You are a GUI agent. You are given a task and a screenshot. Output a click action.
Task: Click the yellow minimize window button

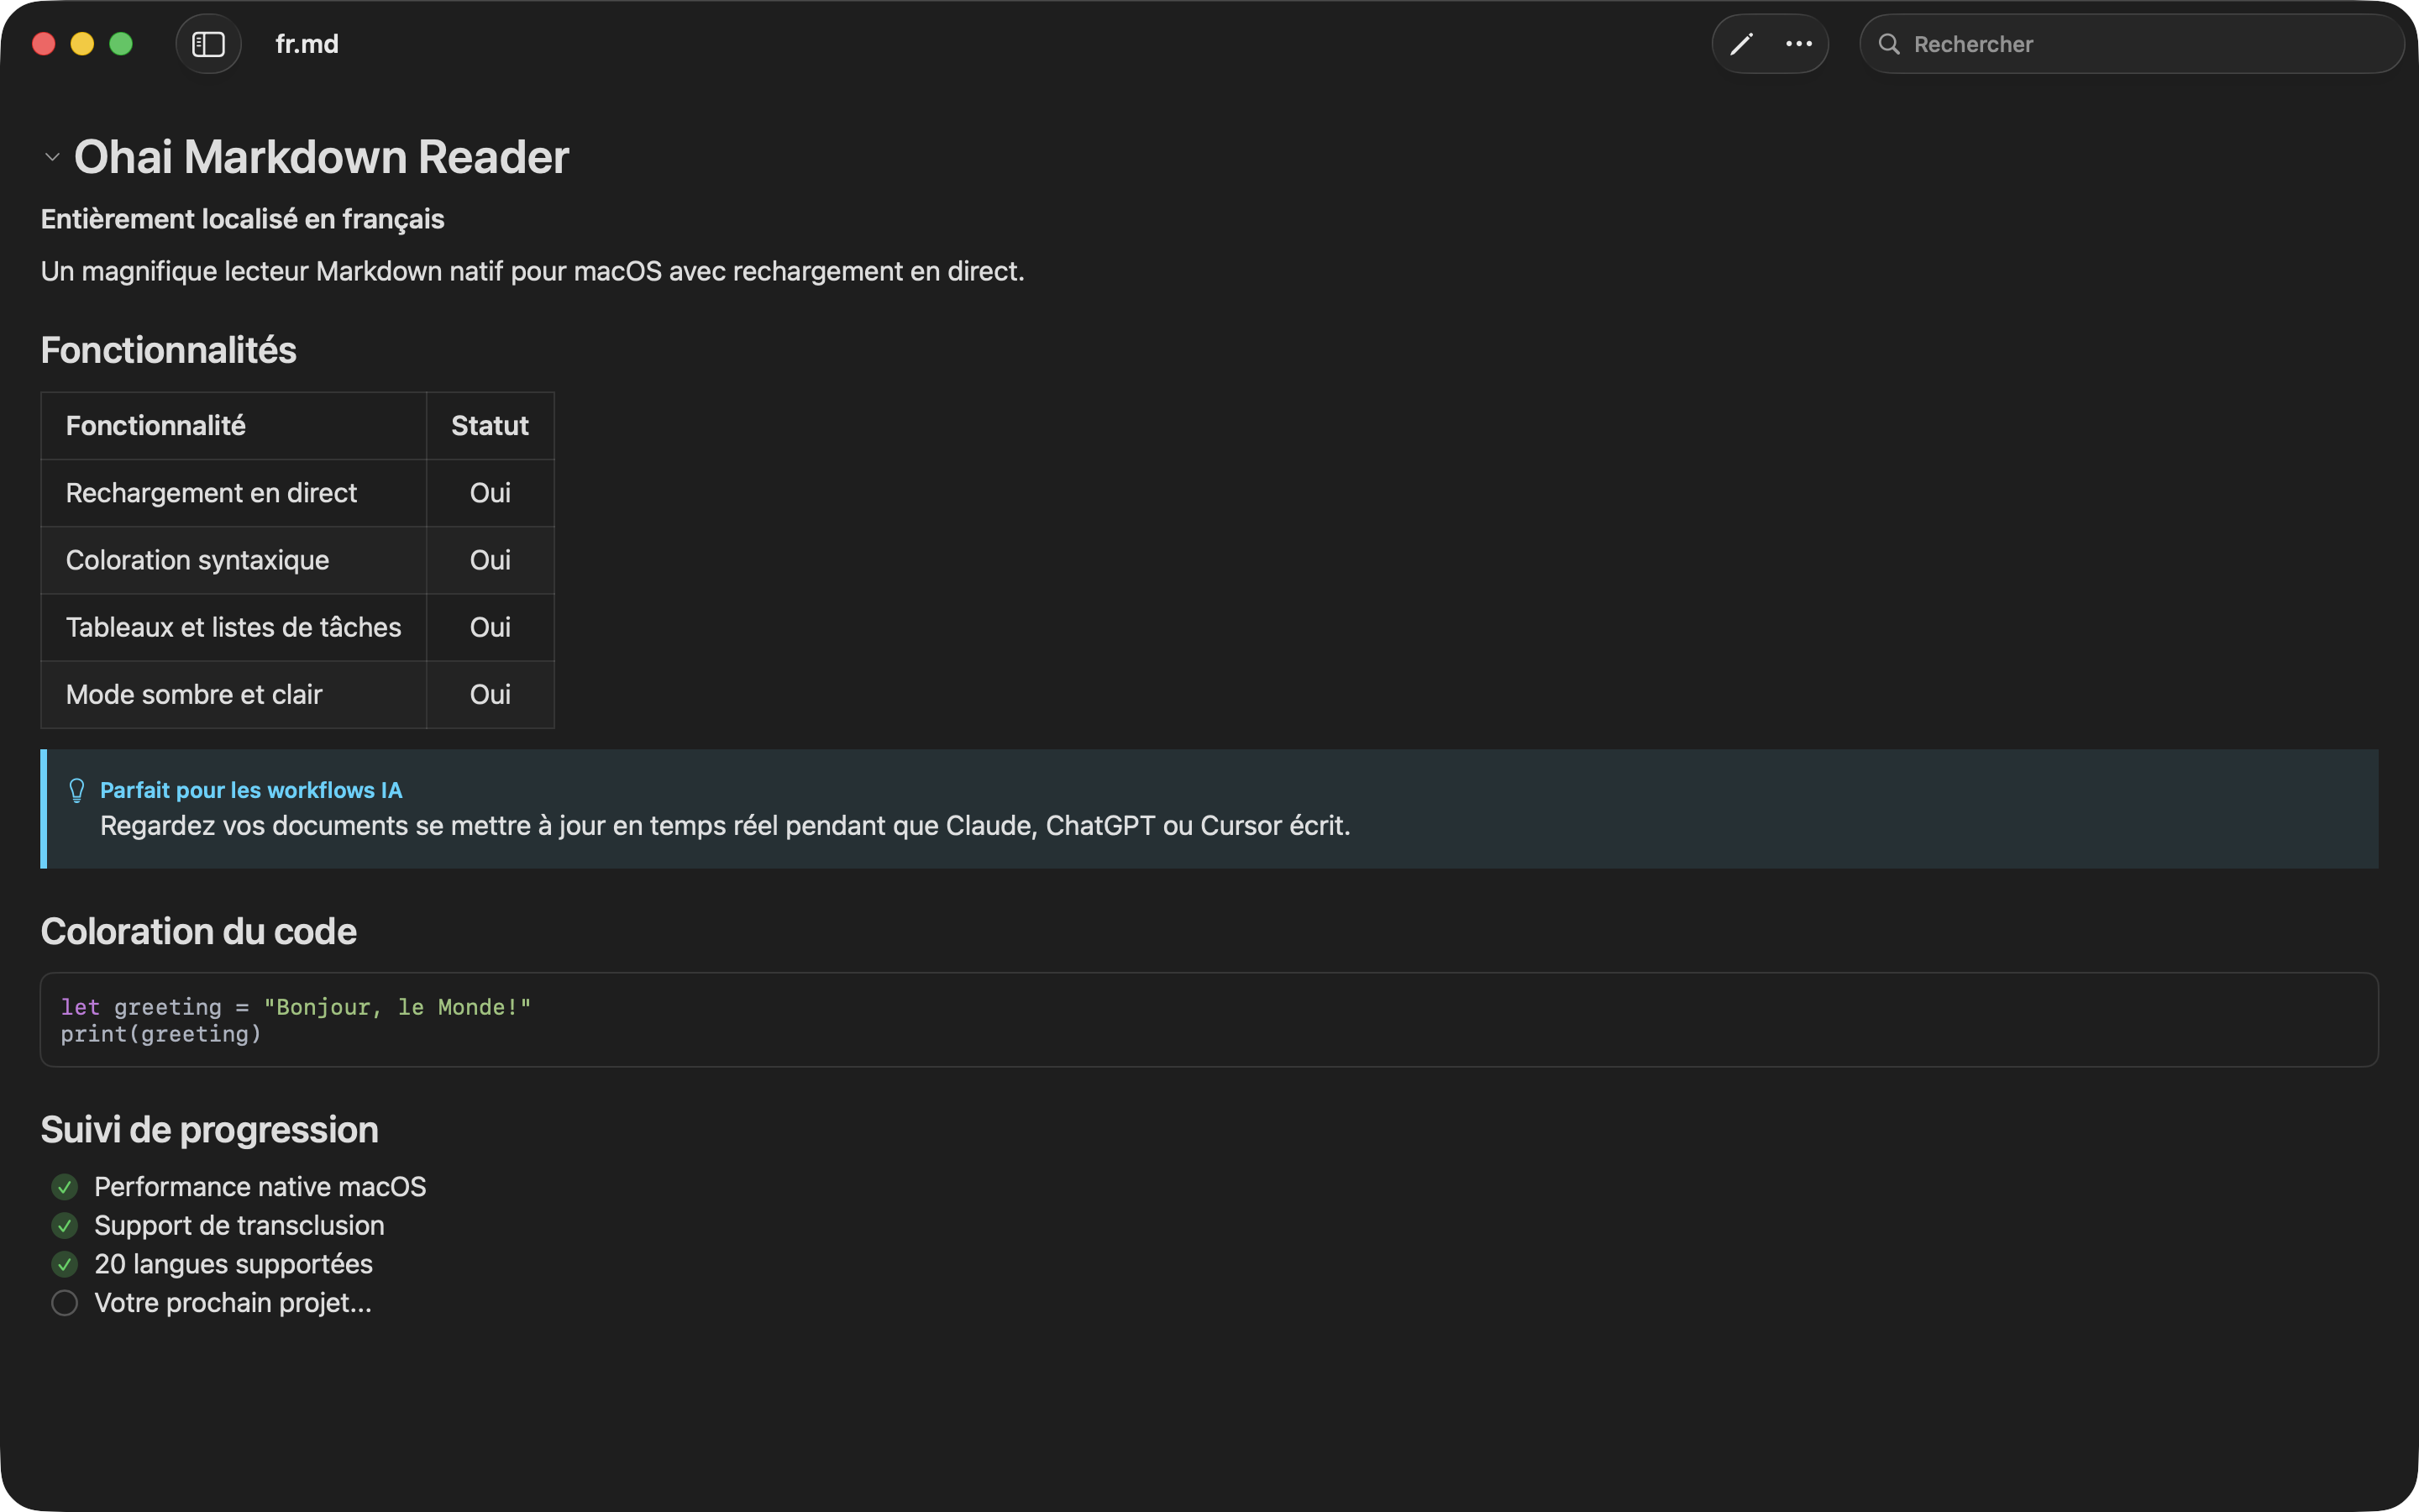coord(82,44)
